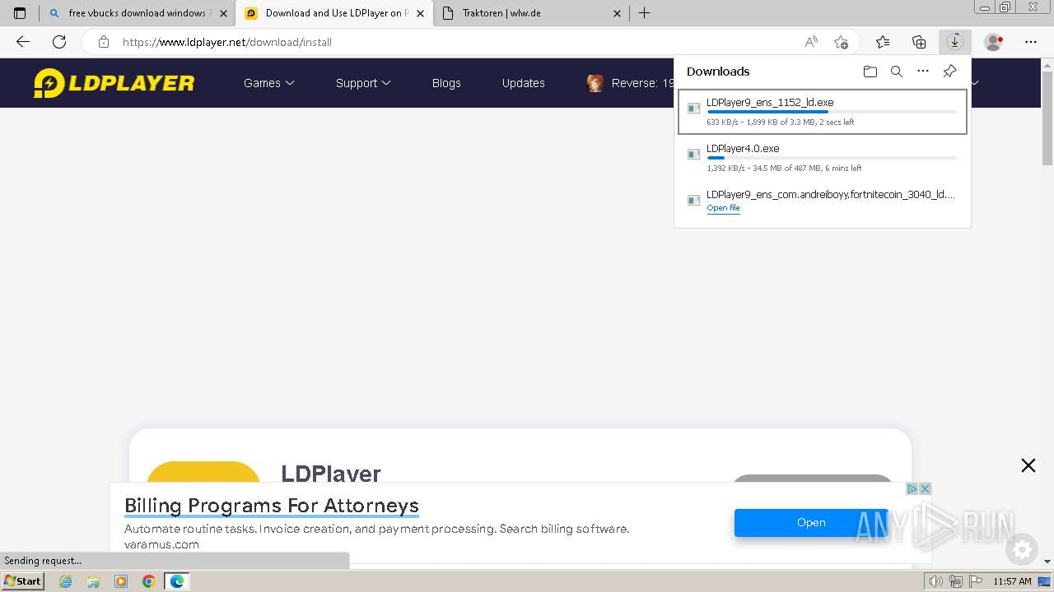Close the Traktoren wlw.de tab
The width and height of the screenshot is (1054, 592).
point(617,13)
